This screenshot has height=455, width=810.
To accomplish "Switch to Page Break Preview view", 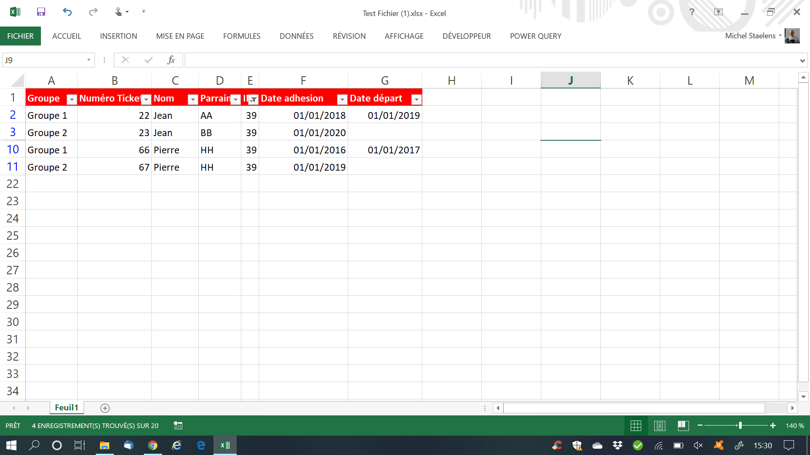I will [683, 426].
